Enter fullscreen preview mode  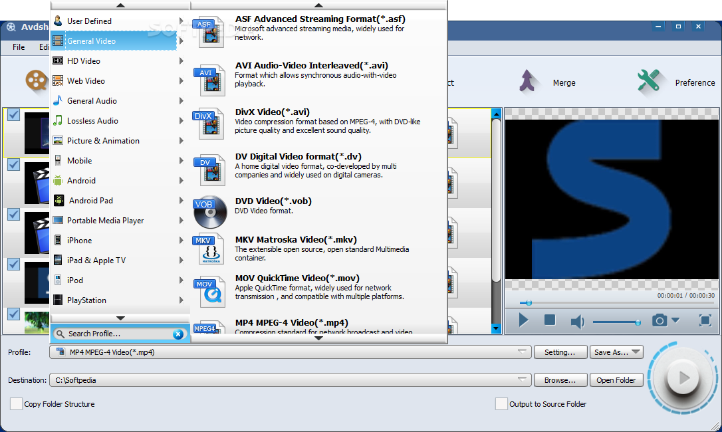click(x=705, y=320)
